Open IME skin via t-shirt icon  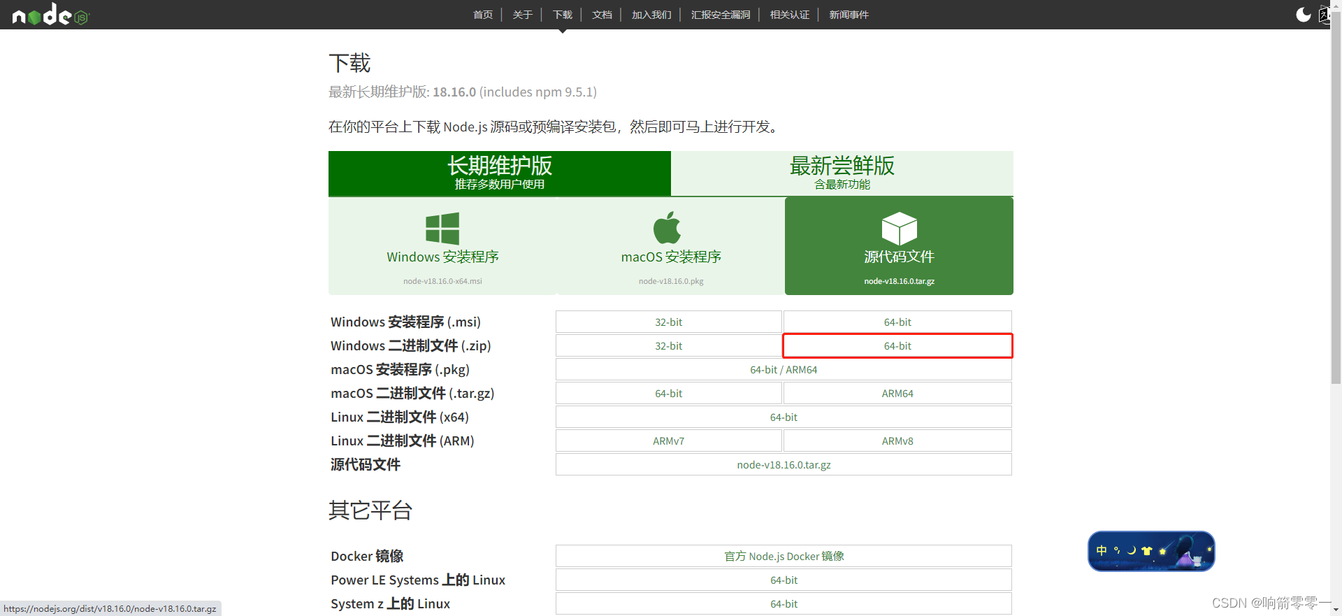[x=1146, y=551]
